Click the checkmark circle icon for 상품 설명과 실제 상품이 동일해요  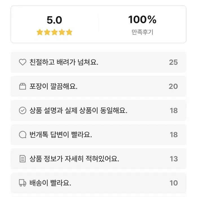click(23, 110)
